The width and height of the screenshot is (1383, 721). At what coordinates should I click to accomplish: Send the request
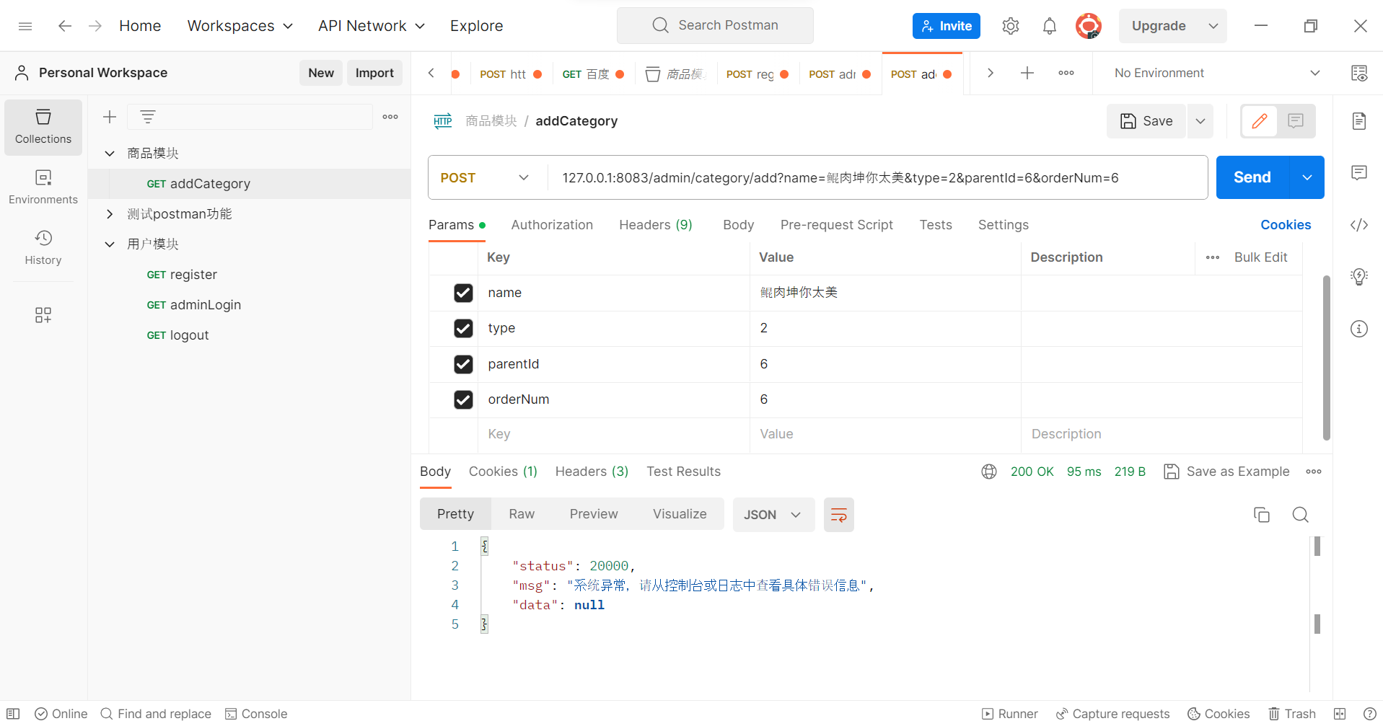1252,177
